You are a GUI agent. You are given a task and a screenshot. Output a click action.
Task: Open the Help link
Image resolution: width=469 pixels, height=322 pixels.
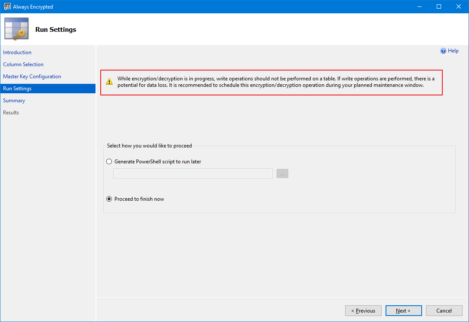(453, 51)
